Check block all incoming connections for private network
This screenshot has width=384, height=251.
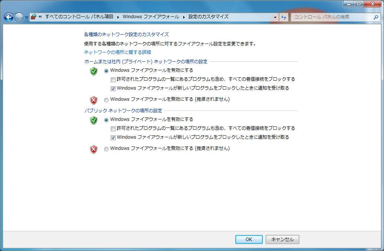click(x=113, y=80)
